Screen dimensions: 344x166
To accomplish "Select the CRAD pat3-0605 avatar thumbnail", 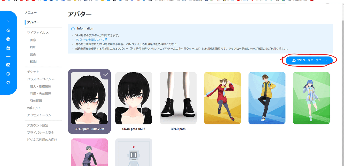I will [x=134, y=98].
